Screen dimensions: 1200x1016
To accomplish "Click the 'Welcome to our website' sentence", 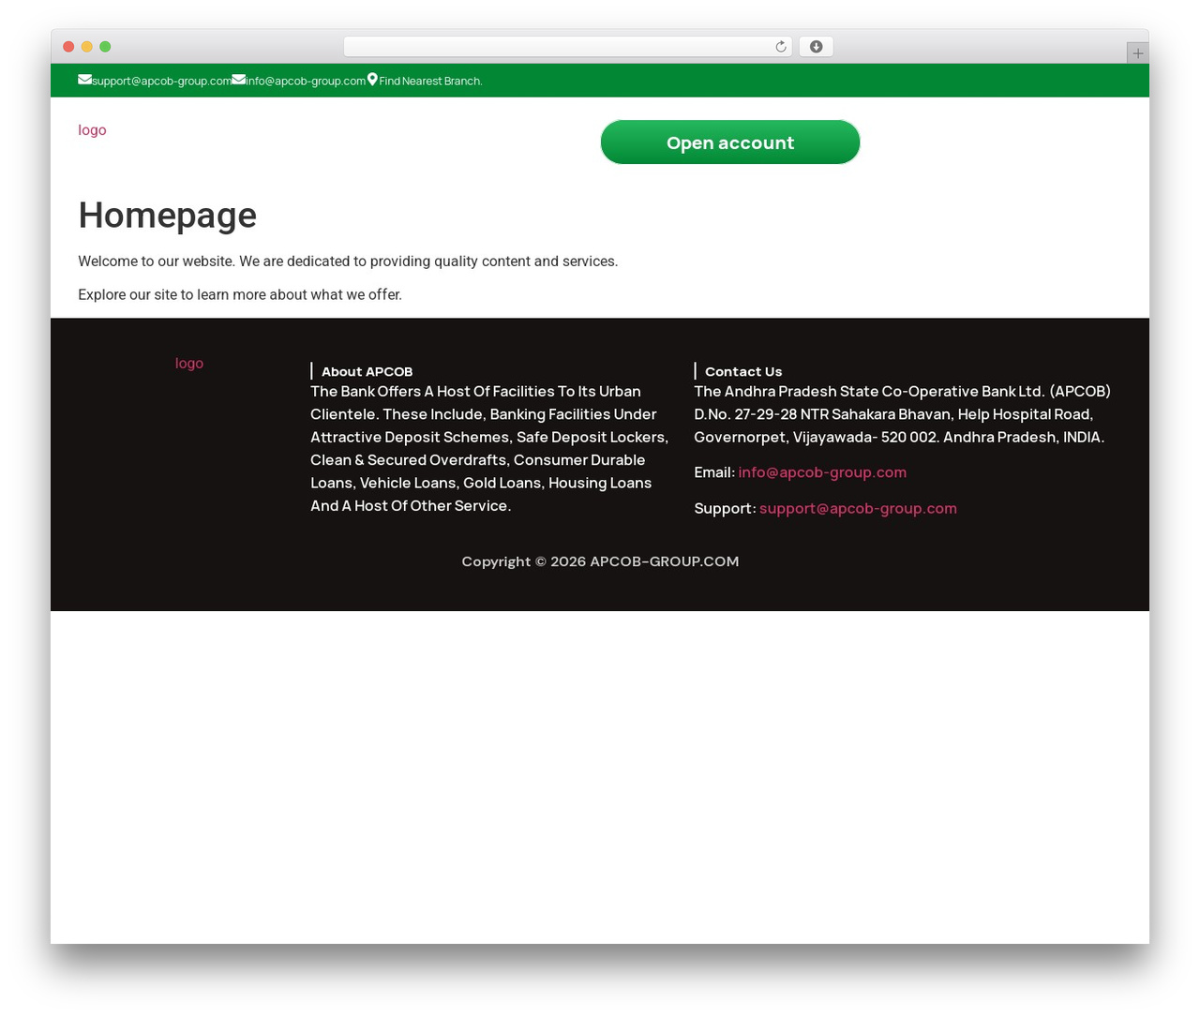I will [x=348, y=261].
